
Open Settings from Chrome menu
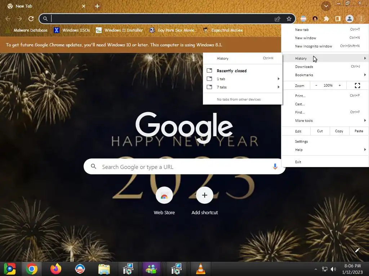[x=325, y=141]
